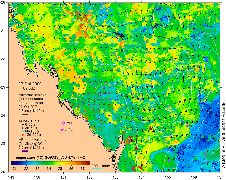Click the time label '02:58Z'

click(29, 88)
